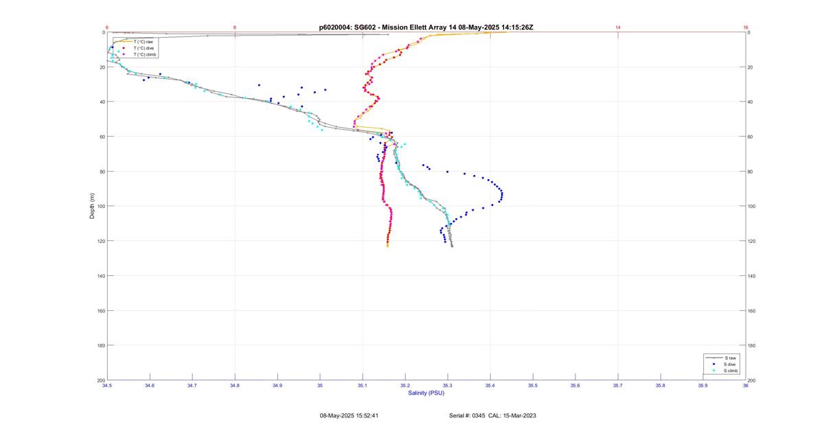Click salinity tick label 35.4

coord(490,385)
